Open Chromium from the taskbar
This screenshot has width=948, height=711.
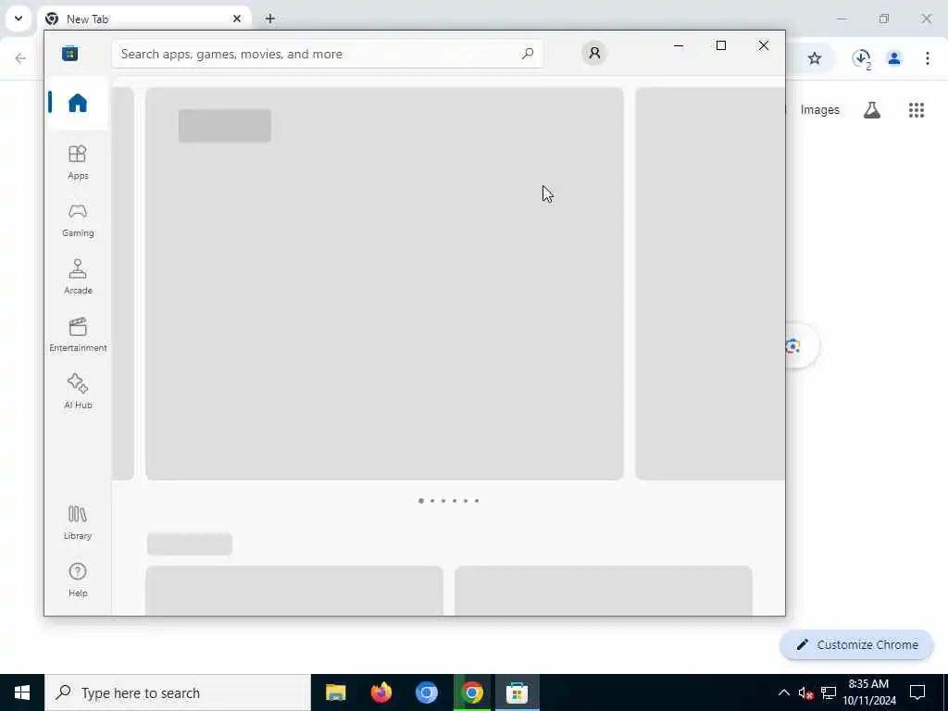tap(426, 692)
